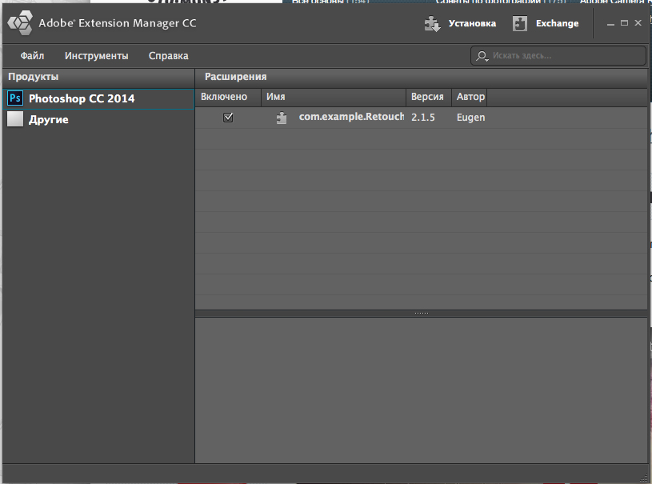Close the Extension Manager window
The width and height of the screenshot is (652, 484).
coord(638,23)
